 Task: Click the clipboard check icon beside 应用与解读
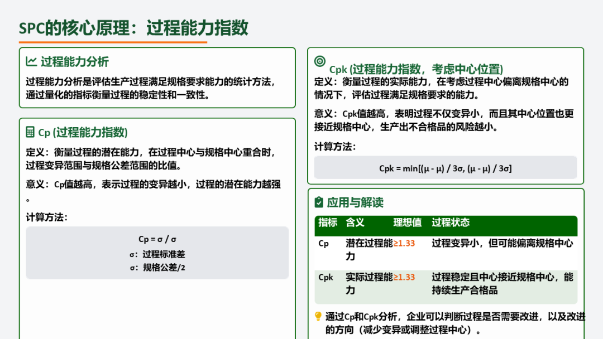click(x=319, y=202)
